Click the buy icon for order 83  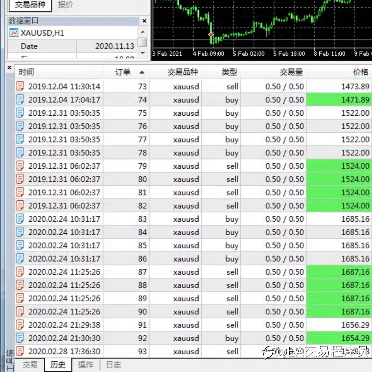[x=20, y=219]
